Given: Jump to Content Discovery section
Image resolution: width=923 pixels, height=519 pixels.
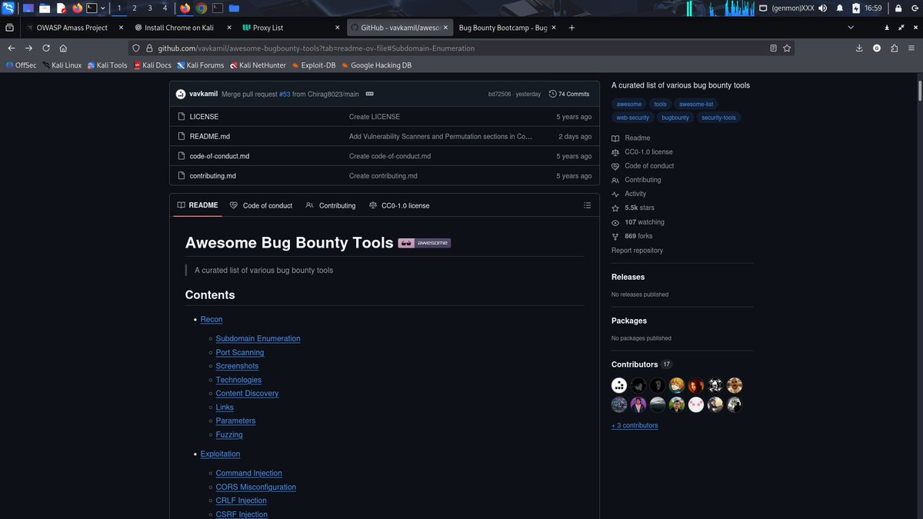Looking at the screenshot, I should click(247, 393).
